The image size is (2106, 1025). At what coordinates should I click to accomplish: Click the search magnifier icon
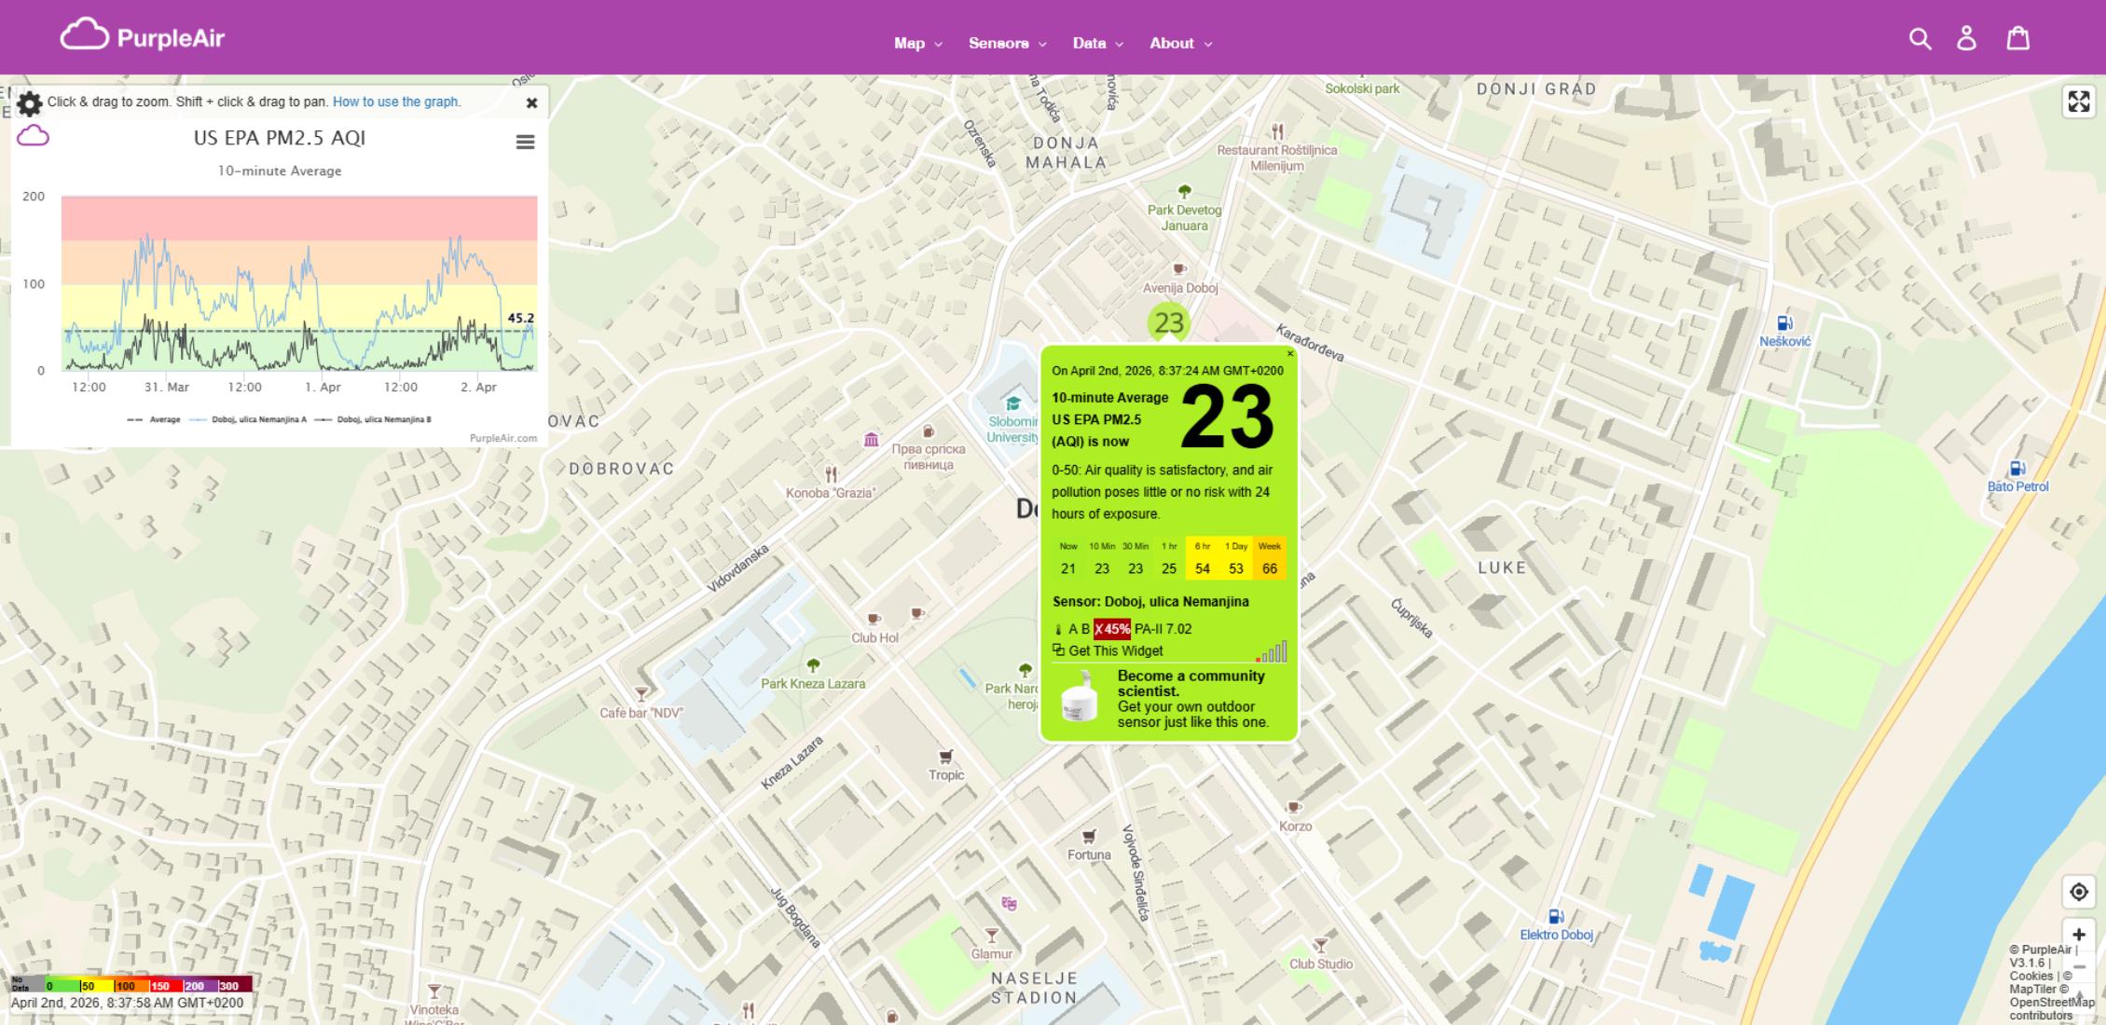point(1920,38)
